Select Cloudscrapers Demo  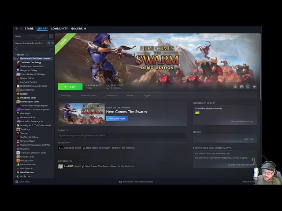tap(30, 102)
